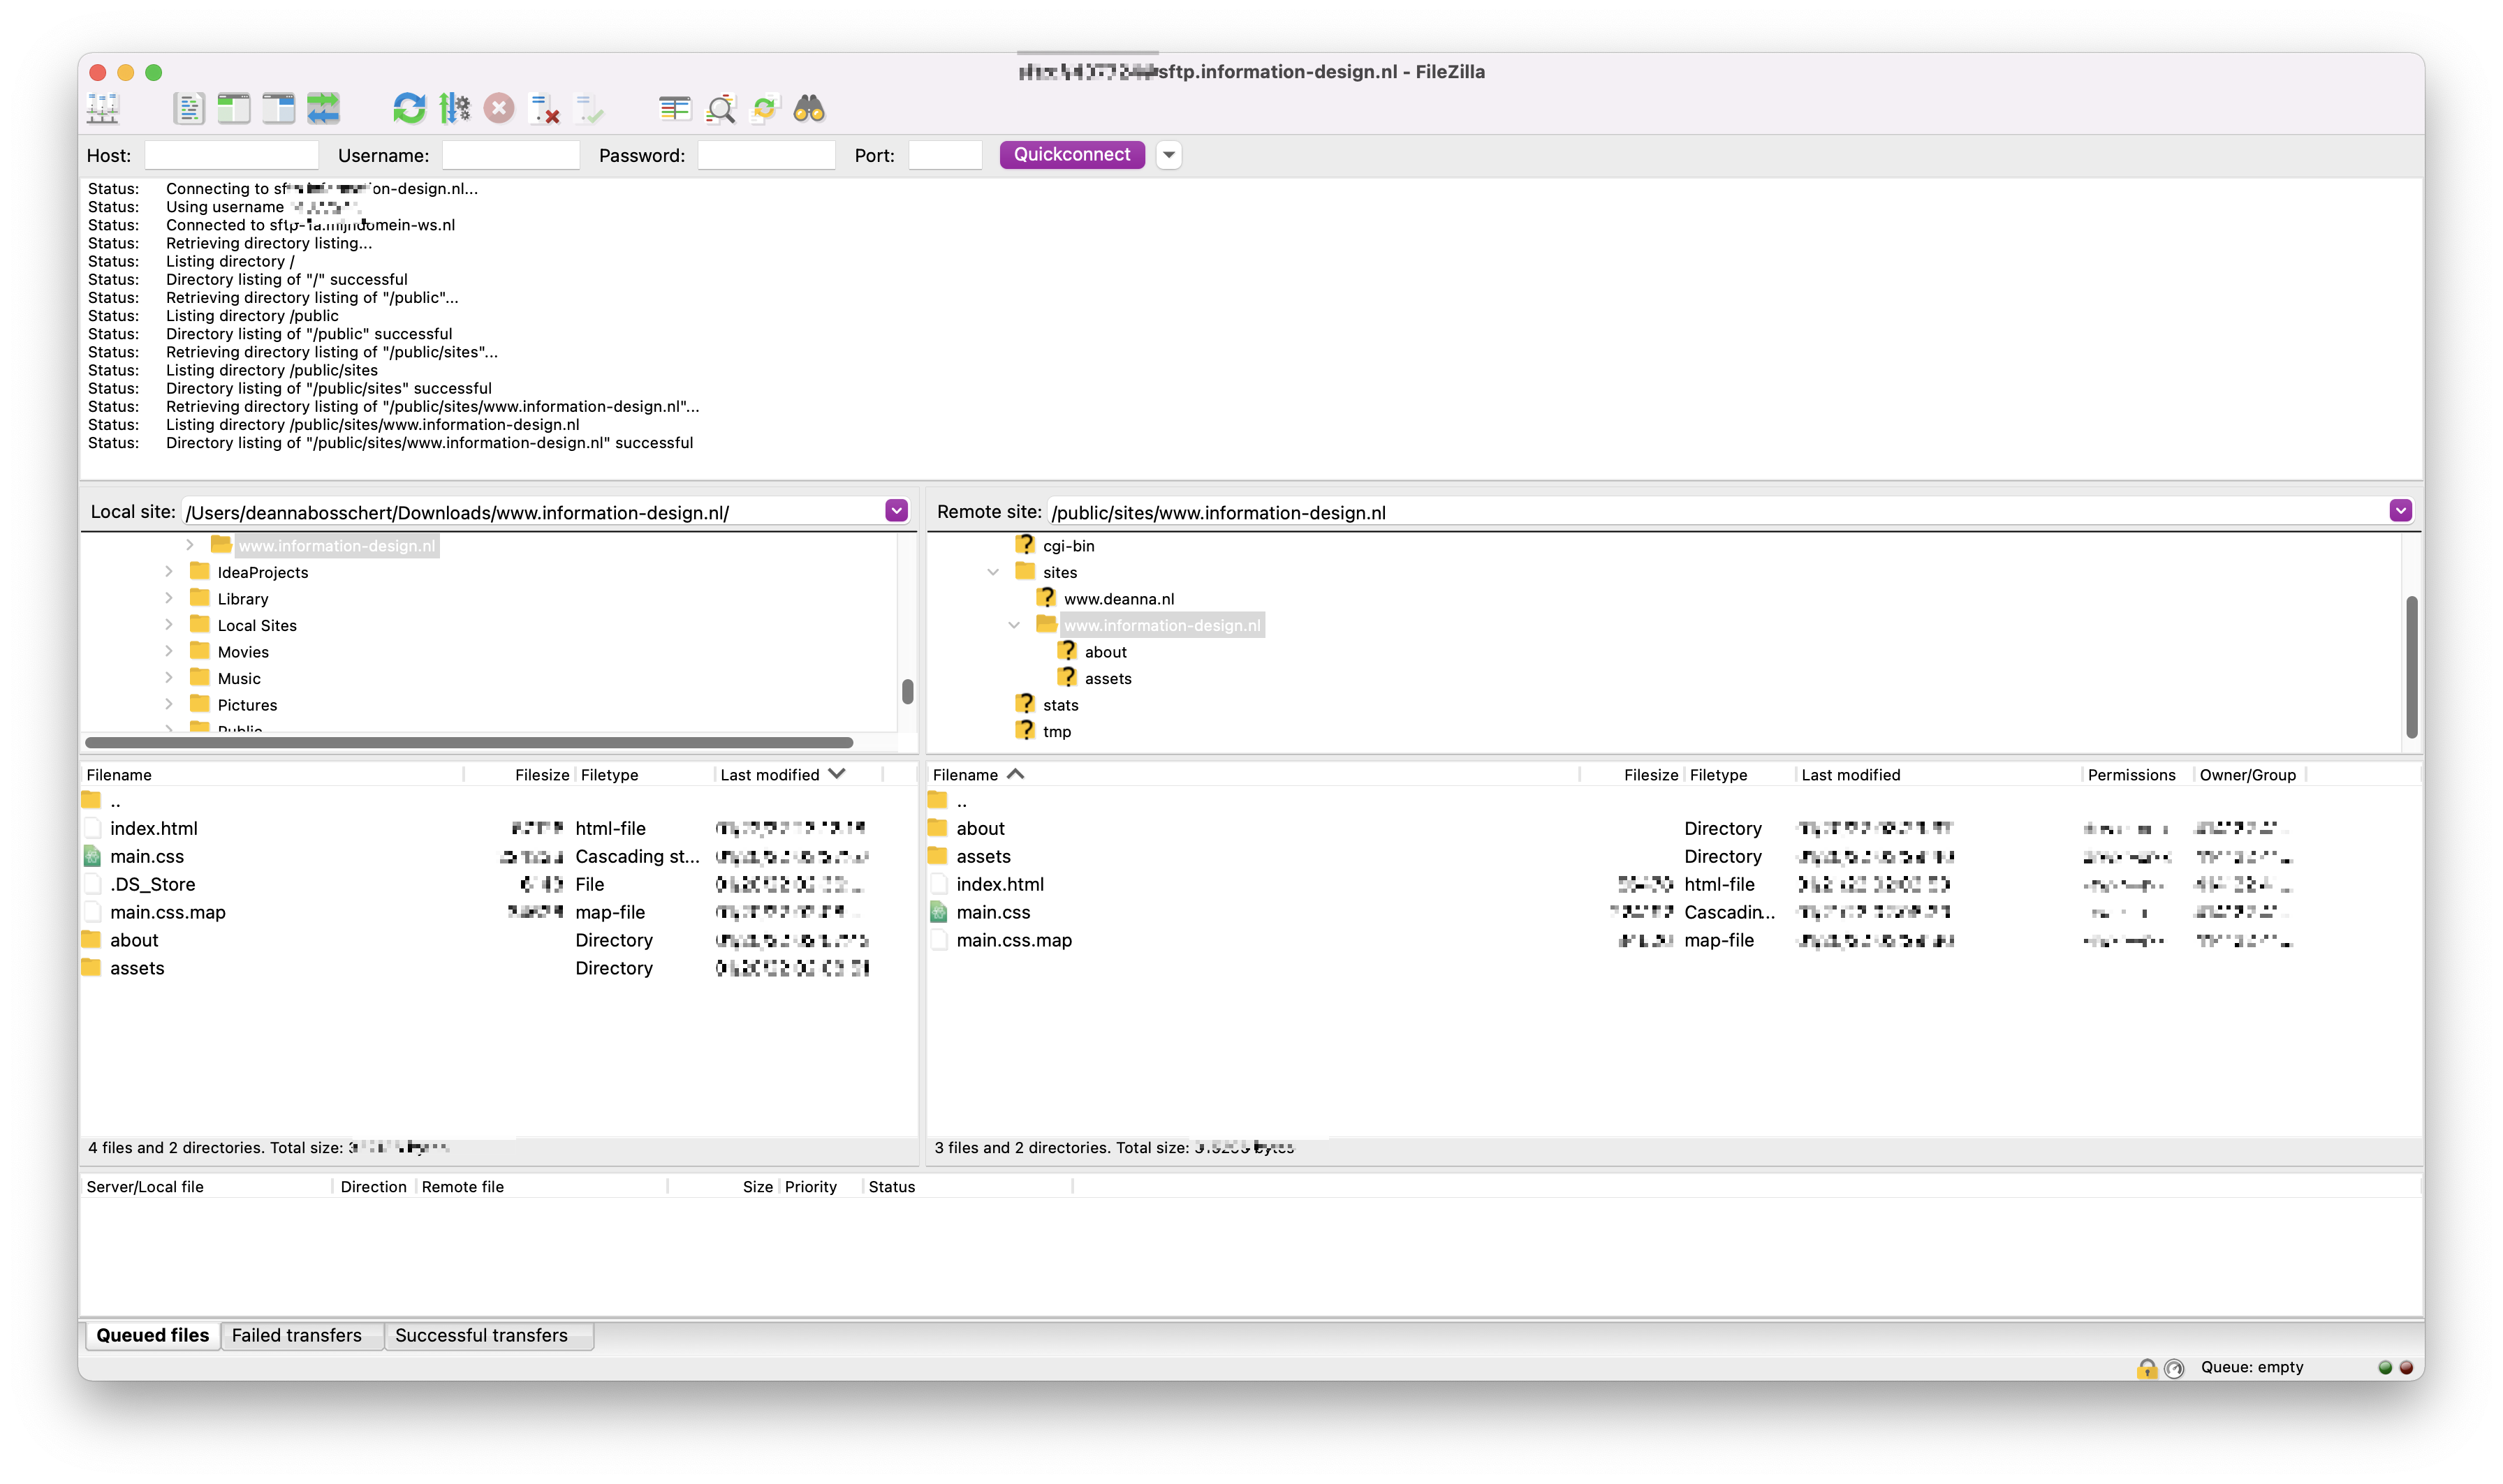The height and width of the screenshot is (1484, 2503).
Task: Start a remote file search with binoculars icon
Action: [809, 108]
